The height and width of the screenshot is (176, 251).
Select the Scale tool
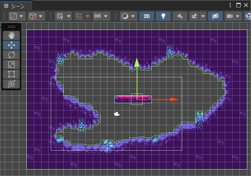click(12, 65)
